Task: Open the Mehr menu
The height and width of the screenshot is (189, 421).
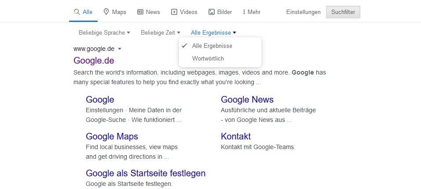Action: click(251, 12)
